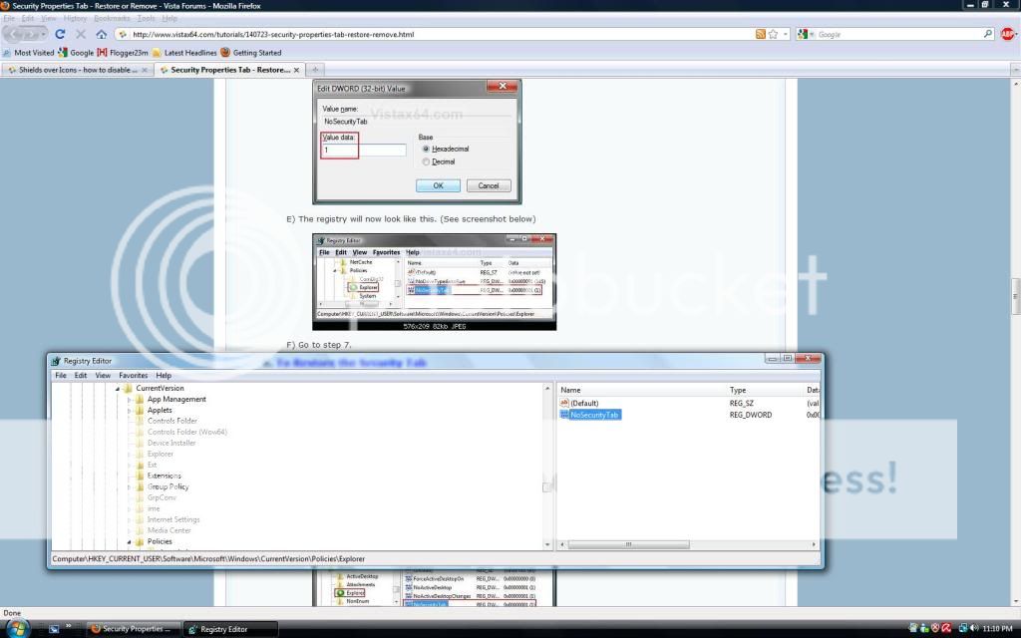Expand the Group Policy tree node
1021x638 pixels.
[129, 486]
